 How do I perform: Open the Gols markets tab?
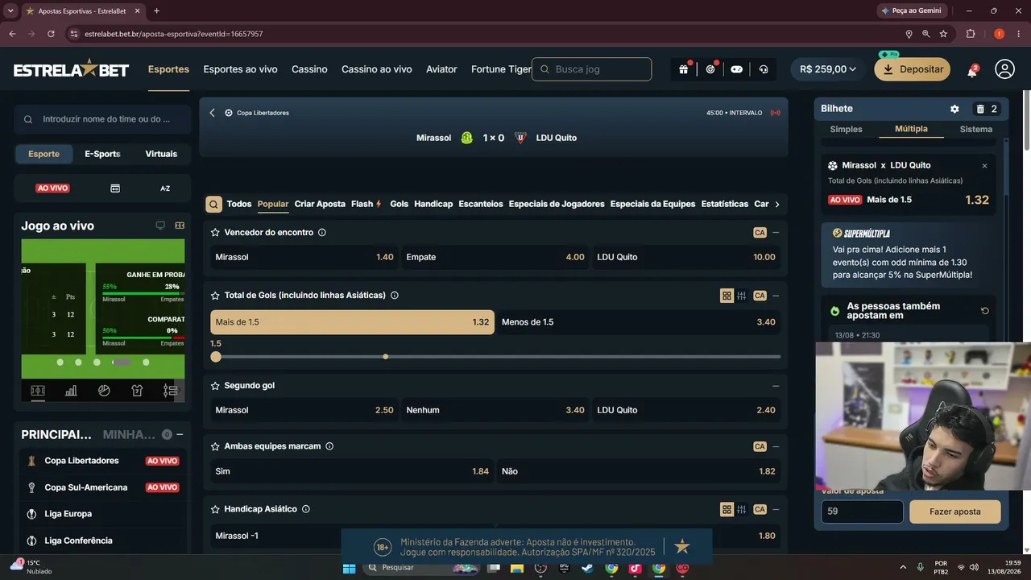pos(400,205)
